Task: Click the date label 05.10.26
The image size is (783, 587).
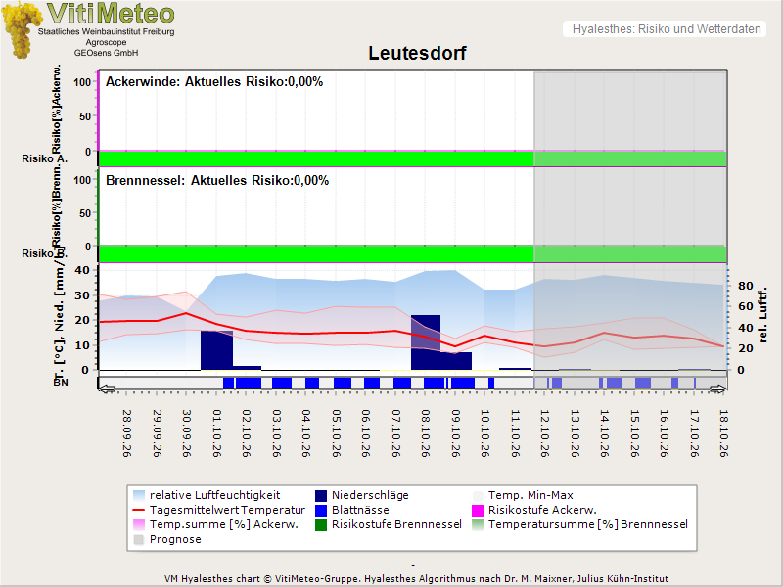Action: point(337,433)
